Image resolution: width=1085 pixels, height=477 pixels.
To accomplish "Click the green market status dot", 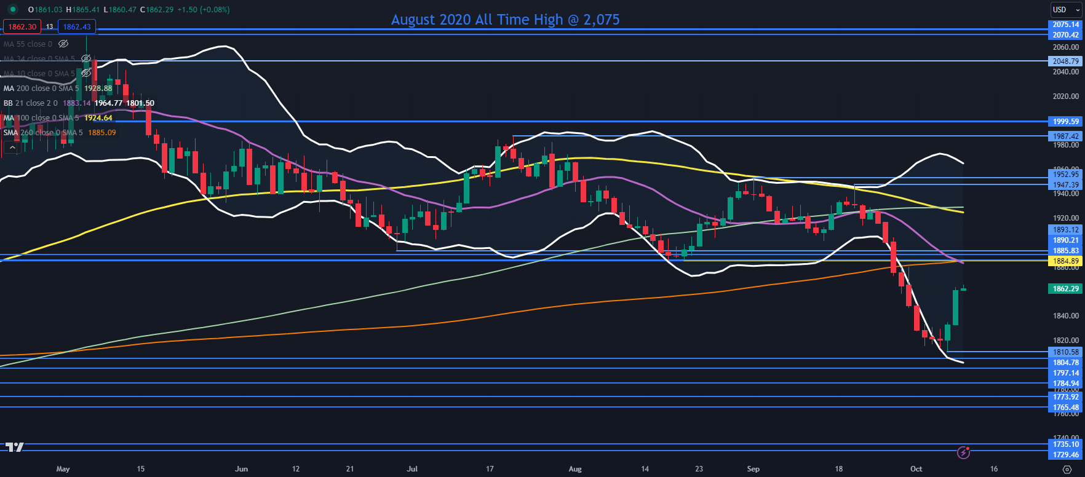I will point(12,10).
